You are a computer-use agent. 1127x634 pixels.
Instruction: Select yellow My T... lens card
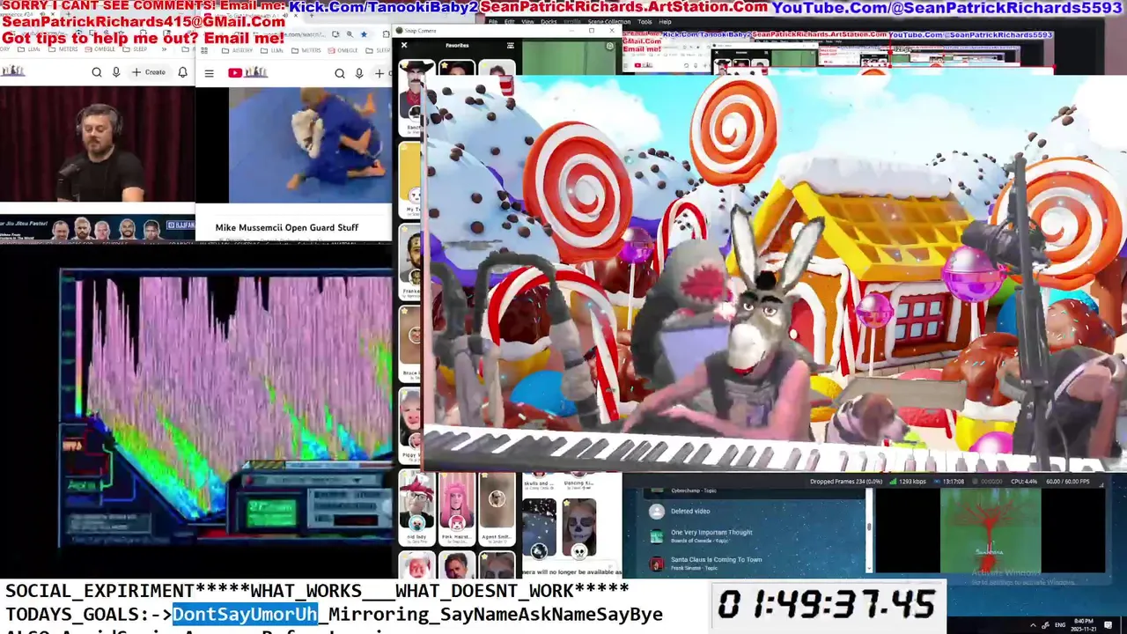[x=409, y=180]
